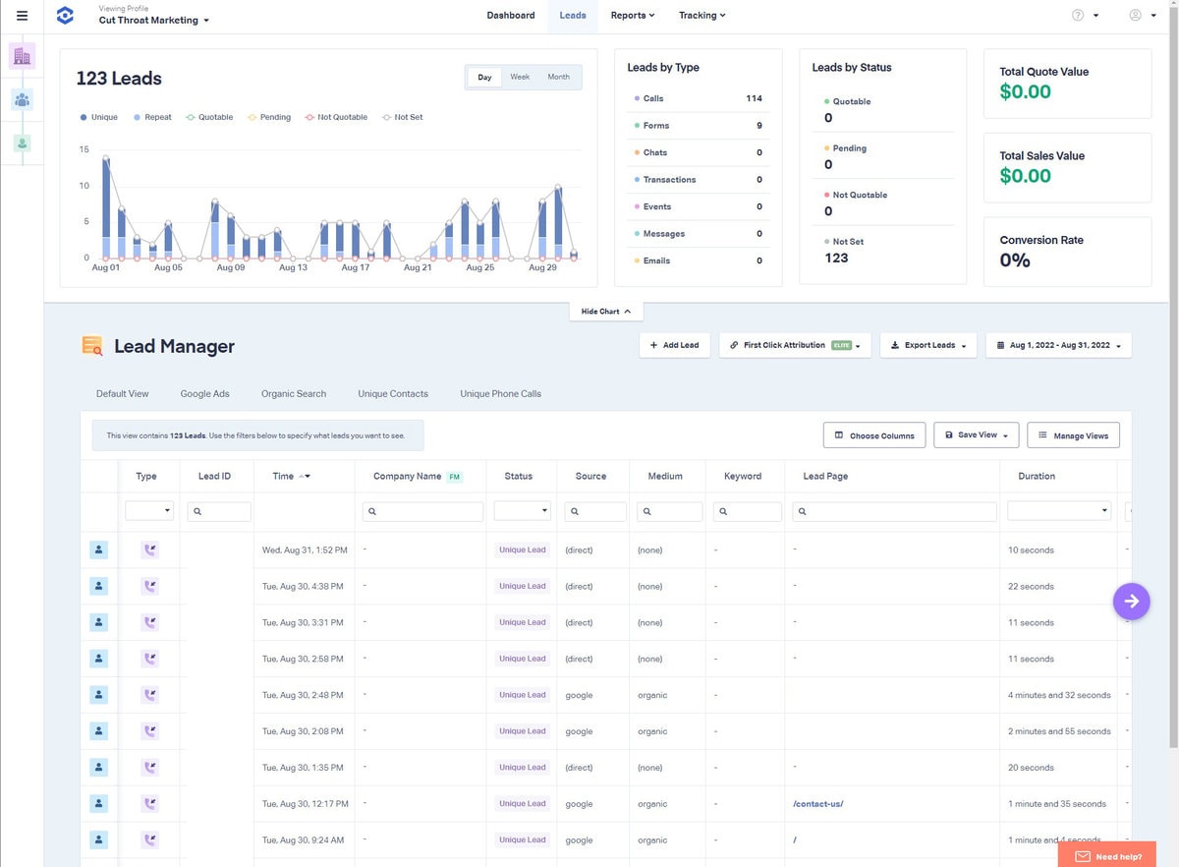Click the Add Lead button
The width and height of the screenshot is (1179, 867).
pos(674,345)
